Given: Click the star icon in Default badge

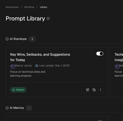Looking at the screenshot, I should [x=13, y=90].
